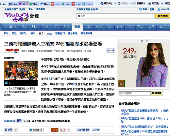This screenshot has height=136, width=170.
Task: Open the MLB sub-navigation link
Action: 50,34
